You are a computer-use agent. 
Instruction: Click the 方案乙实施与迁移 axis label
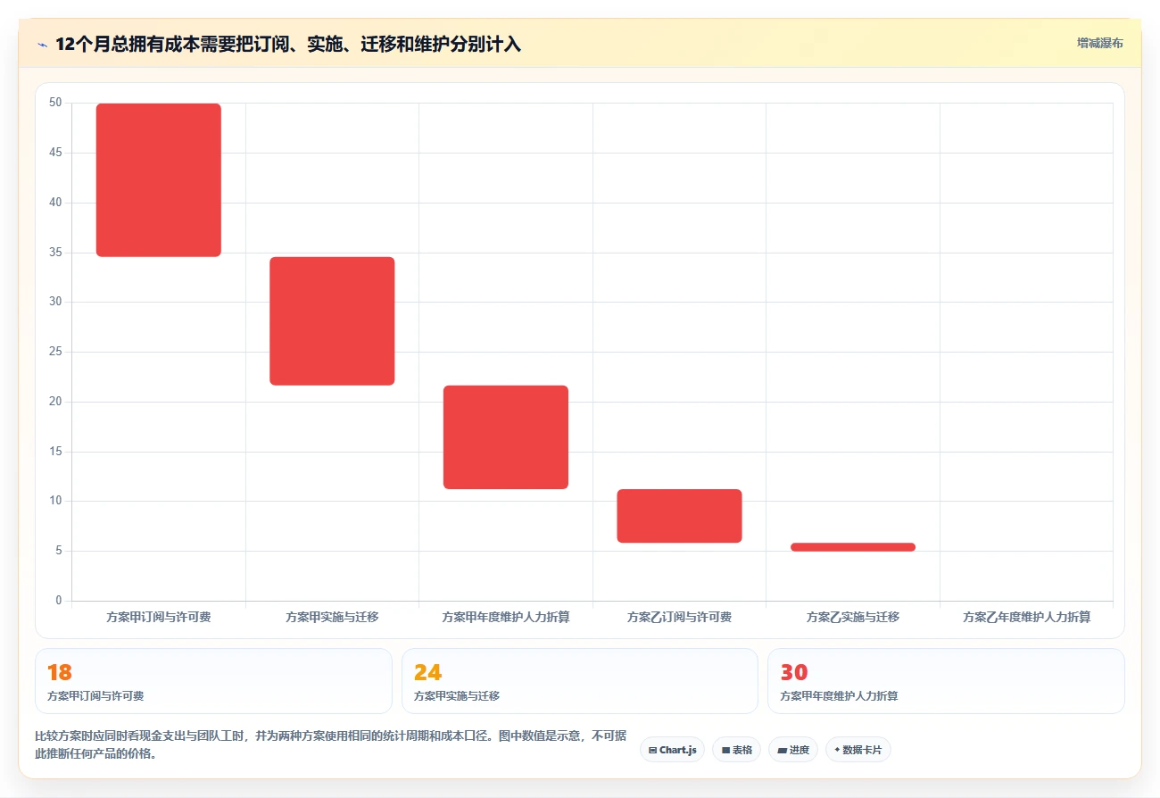click(x=853, y=617)
